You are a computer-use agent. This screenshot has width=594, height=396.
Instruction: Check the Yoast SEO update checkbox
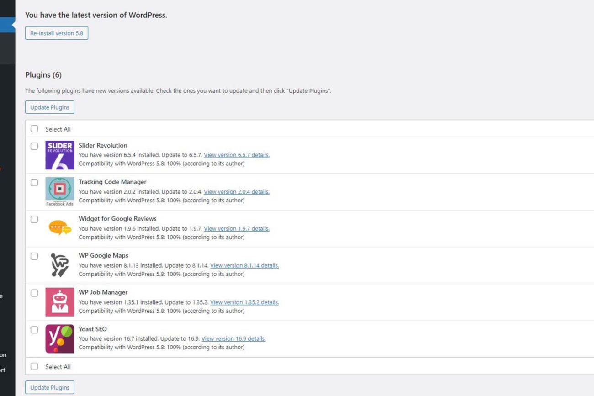[34, 330]
